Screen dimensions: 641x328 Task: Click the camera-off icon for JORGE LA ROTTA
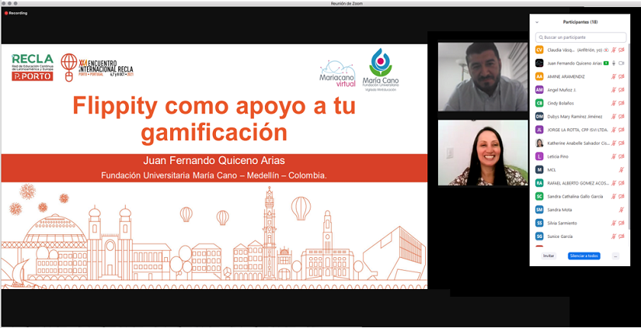point(621,130)
